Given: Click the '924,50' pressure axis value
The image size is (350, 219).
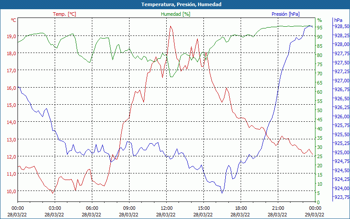Looking at the screenshot, I should [342, 170].
